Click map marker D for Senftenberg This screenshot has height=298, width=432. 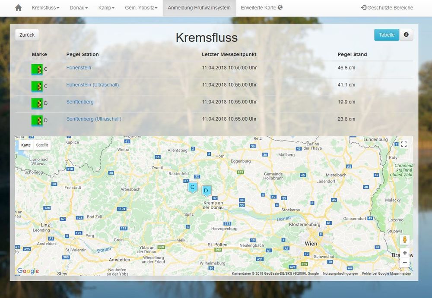click(206, 191)
